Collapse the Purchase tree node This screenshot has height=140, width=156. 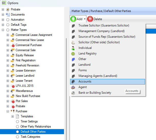click(x=8, y=111)
